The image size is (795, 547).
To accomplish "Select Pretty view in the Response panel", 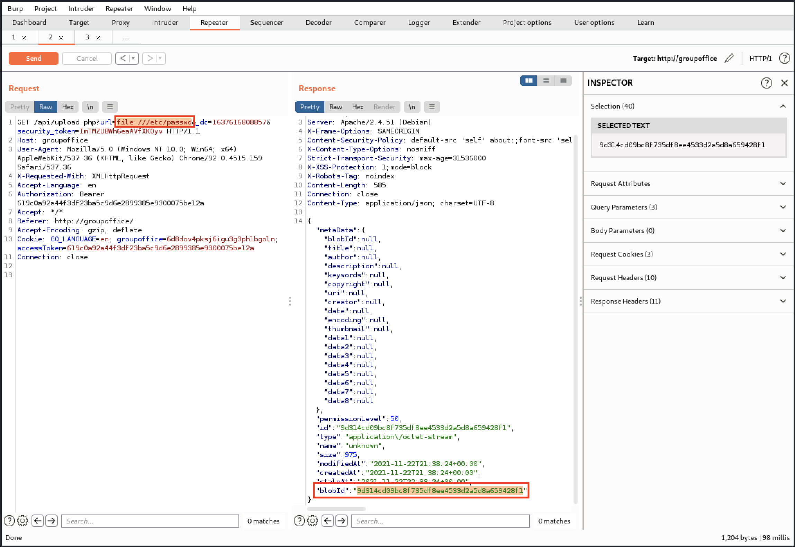I will [309, 107].
